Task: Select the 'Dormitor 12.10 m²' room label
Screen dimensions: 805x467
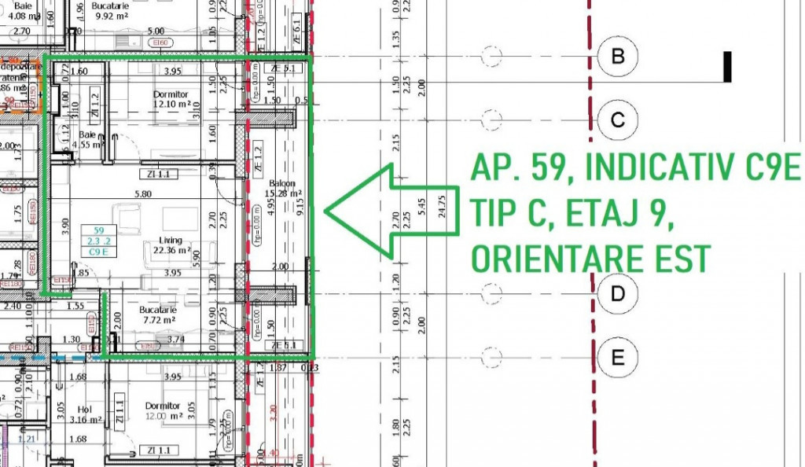Action: tap(171, 100)
